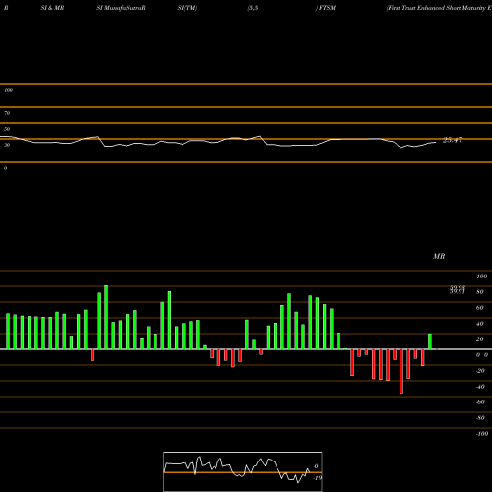Click the '80' label on the MR axis
This screenshot has width=492, height=492.
[480, 292]
